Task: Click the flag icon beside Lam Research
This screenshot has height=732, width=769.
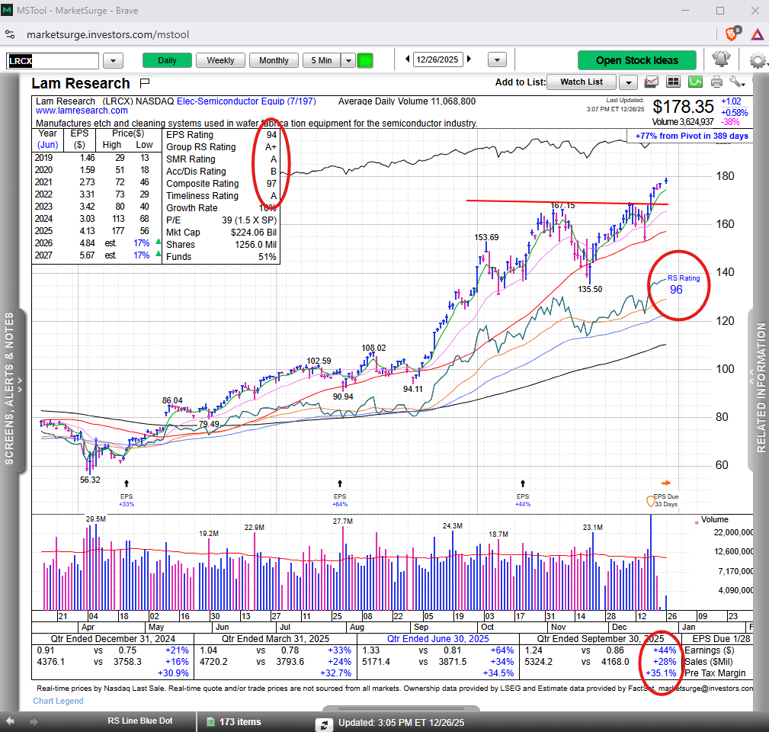Action: click(x=145, y=83)
